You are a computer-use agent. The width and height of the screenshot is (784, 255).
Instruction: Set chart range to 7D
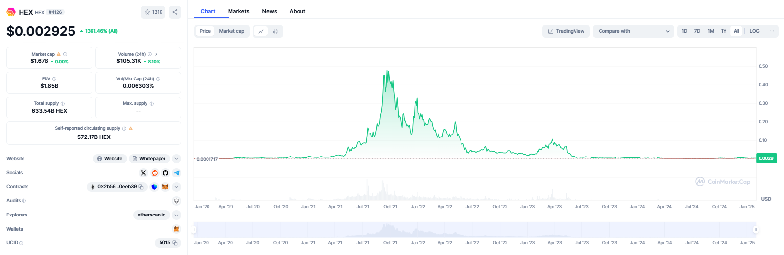pos(697,31)
